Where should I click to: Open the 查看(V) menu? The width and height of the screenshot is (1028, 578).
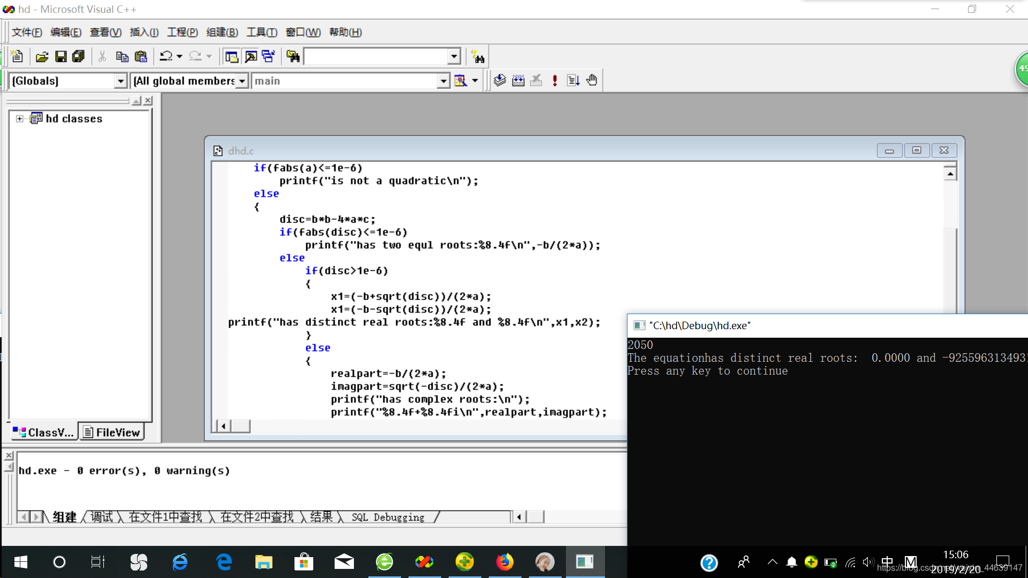105,32
